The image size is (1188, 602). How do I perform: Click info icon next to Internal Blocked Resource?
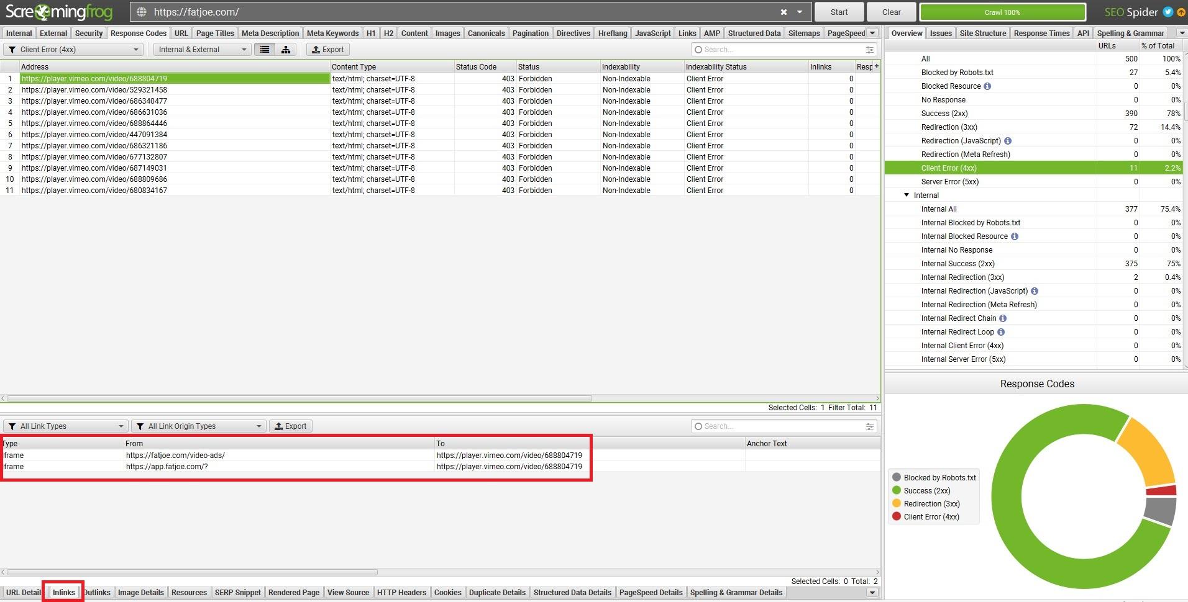coord(1015,236)
